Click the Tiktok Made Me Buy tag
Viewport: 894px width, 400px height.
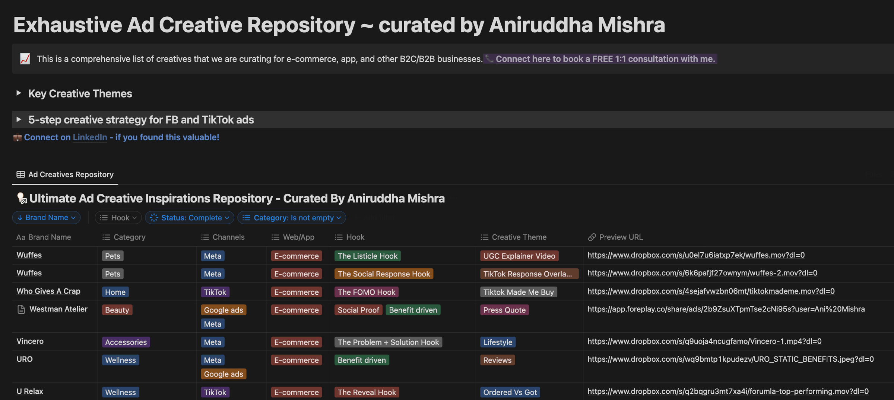pyautogui.click(x=519, y=292)
